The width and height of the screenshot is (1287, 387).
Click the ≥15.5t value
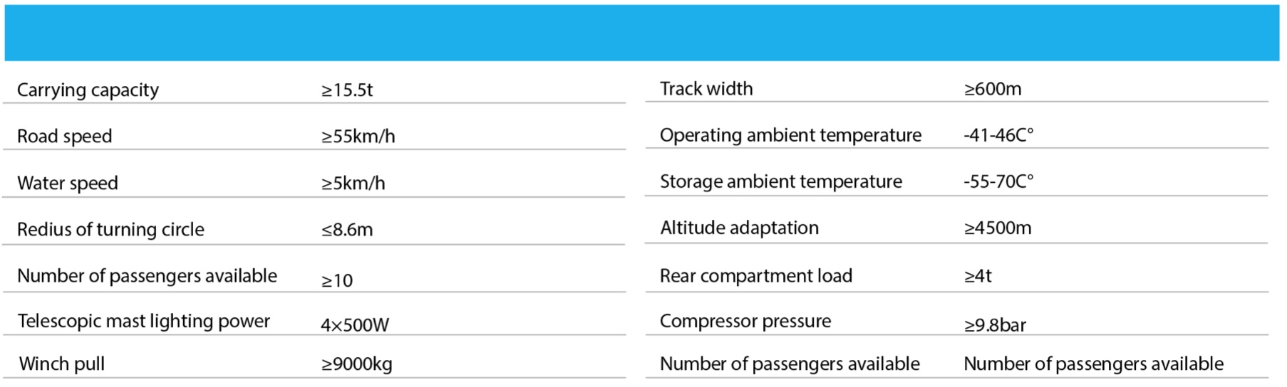(x=347, y=90)
